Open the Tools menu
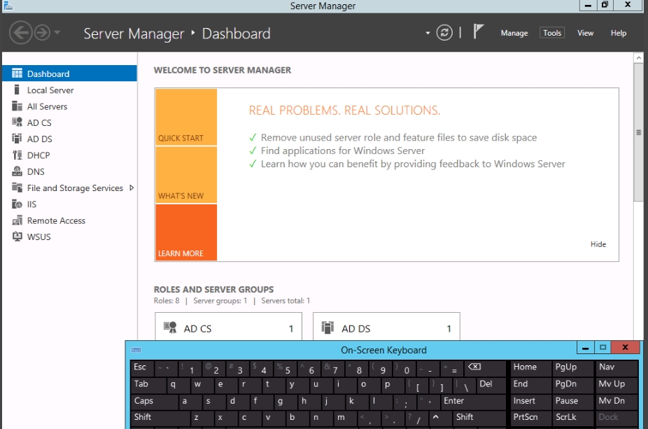648x429 pixels. point(552,33)
